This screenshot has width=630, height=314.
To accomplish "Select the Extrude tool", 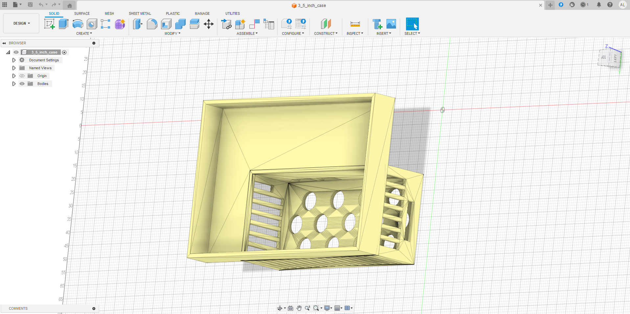I will [x=63, y=24].
